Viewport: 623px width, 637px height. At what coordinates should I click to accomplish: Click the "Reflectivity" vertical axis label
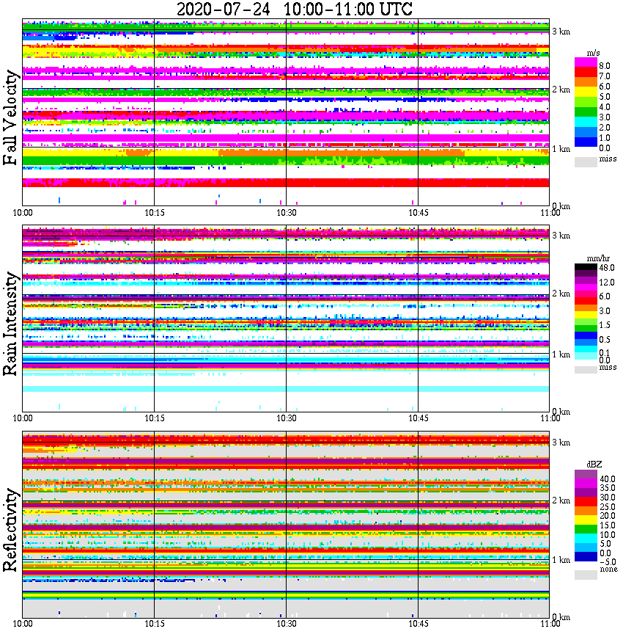coord(10,530)
